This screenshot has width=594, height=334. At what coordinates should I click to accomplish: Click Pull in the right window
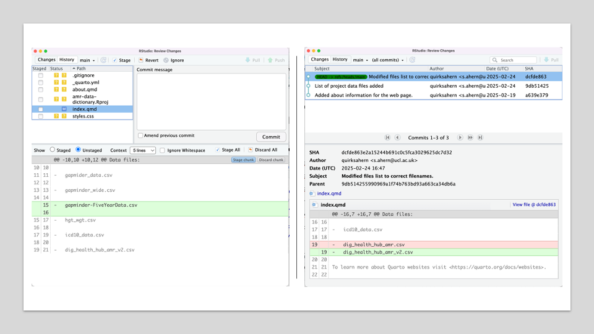point(551,60)
